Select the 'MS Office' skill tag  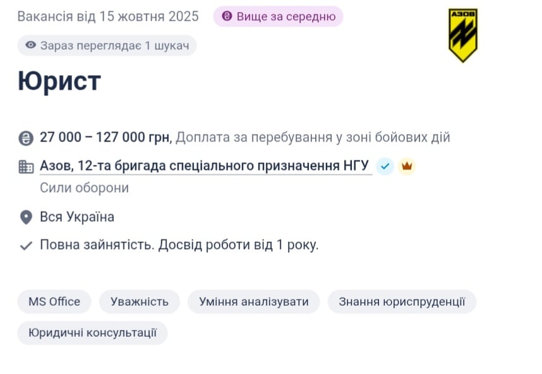click(54, 301)
